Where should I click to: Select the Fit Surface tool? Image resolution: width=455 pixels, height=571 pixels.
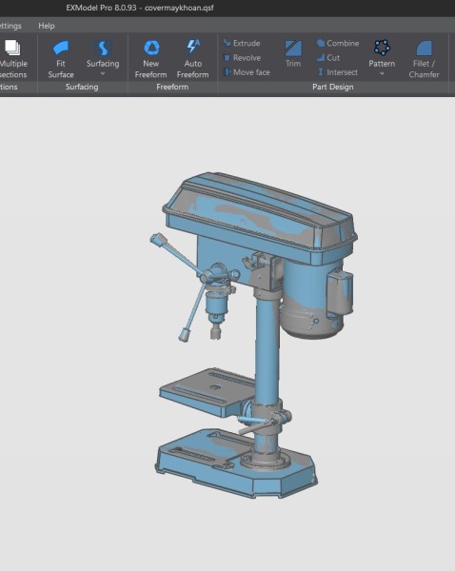pos(61,59)
